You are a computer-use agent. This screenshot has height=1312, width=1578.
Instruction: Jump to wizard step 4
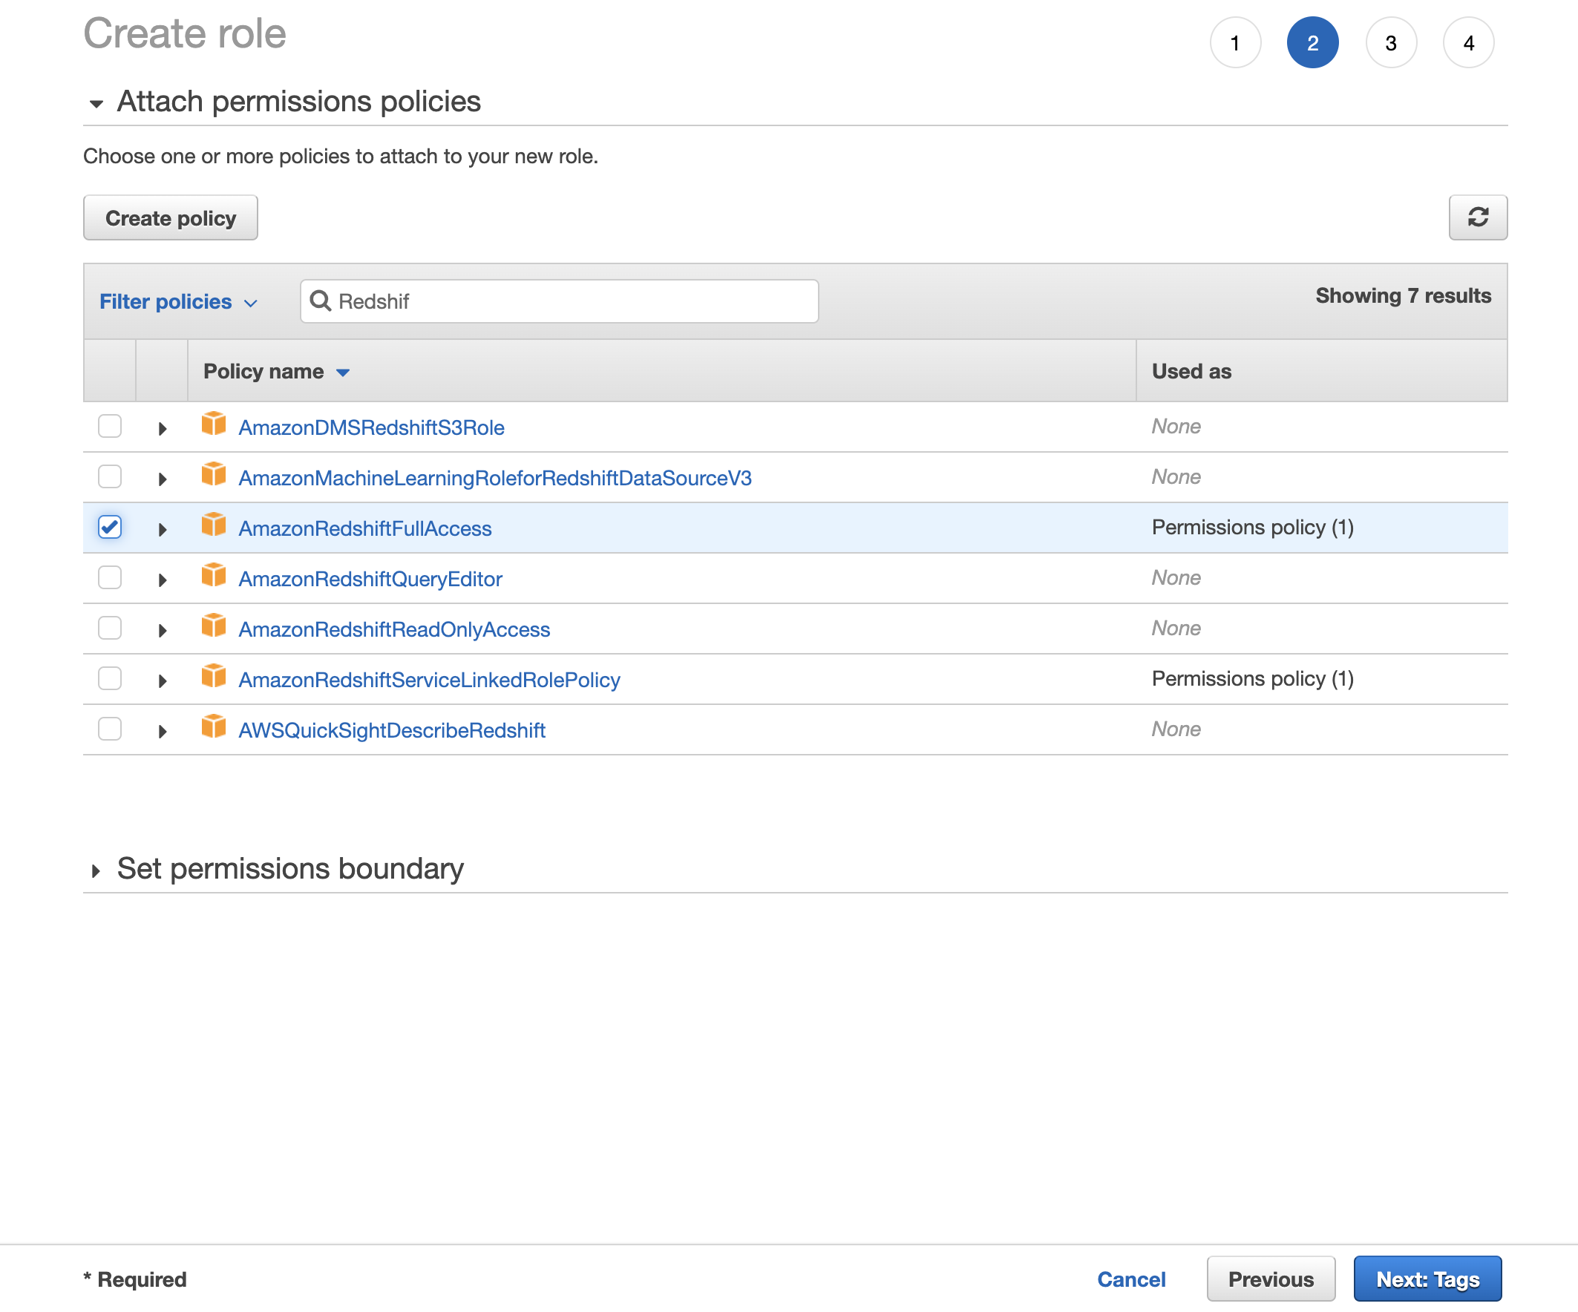pyautogui.click(x=1468, y=43)
